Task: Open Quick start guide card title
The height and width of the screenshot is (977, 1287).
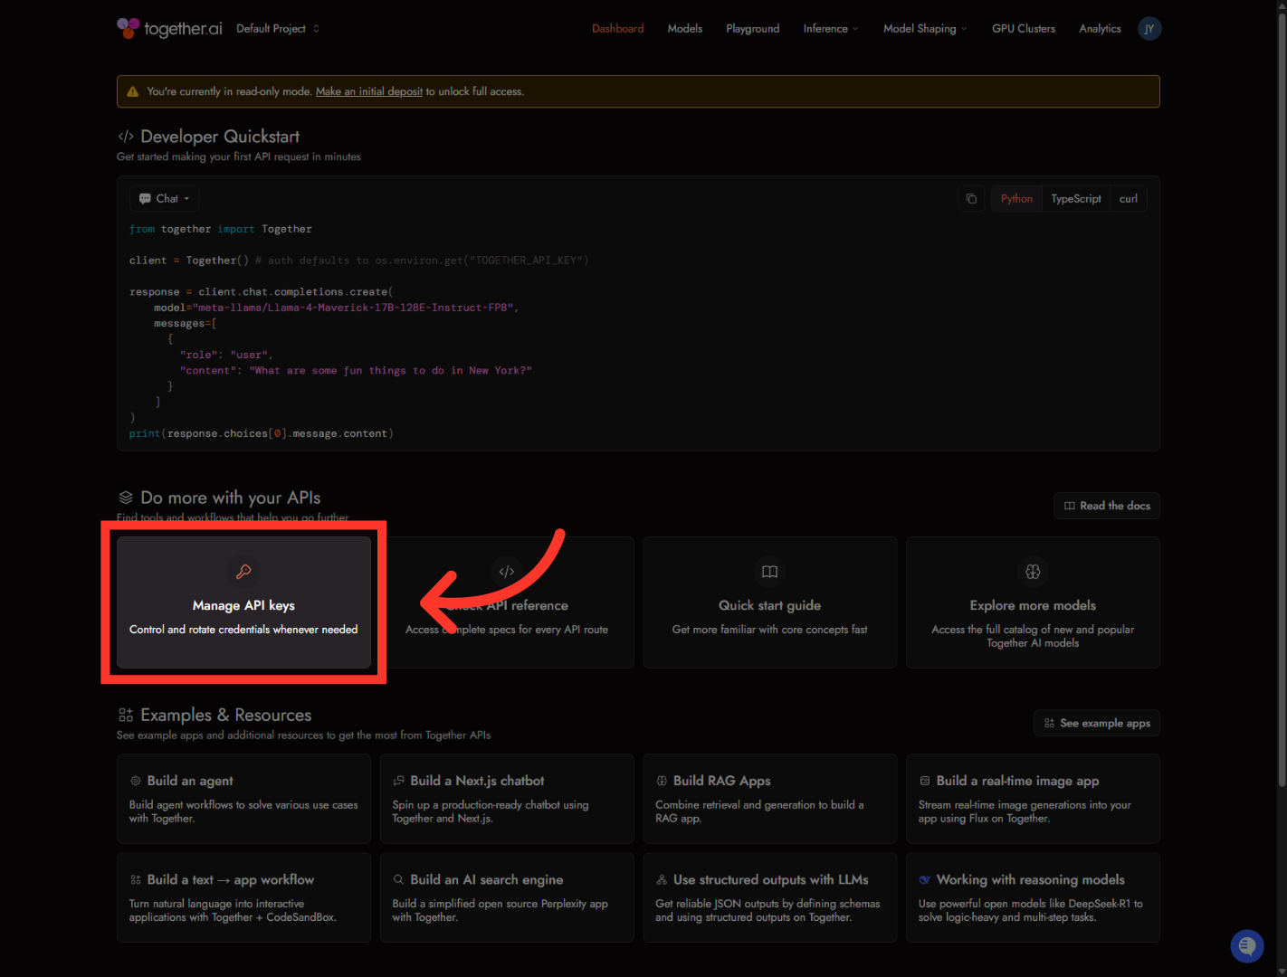Action: [770, 605]
